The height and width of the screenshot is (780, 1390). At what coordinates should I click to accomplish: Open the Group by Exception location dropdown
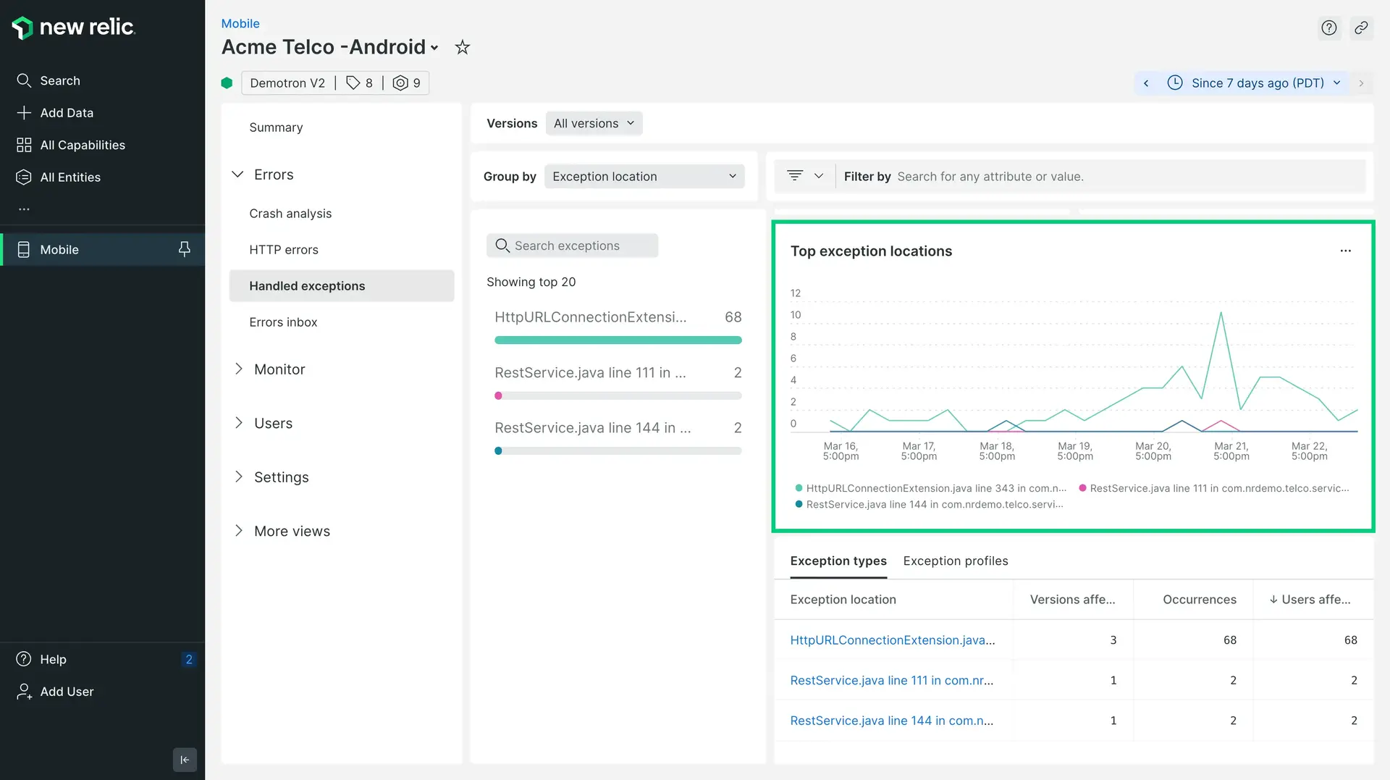[x=644, y=177]
